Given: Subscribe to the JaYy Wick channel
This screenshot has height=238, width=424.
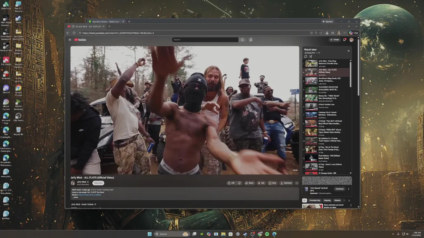Looking at the screenshot, I should 98,183.
